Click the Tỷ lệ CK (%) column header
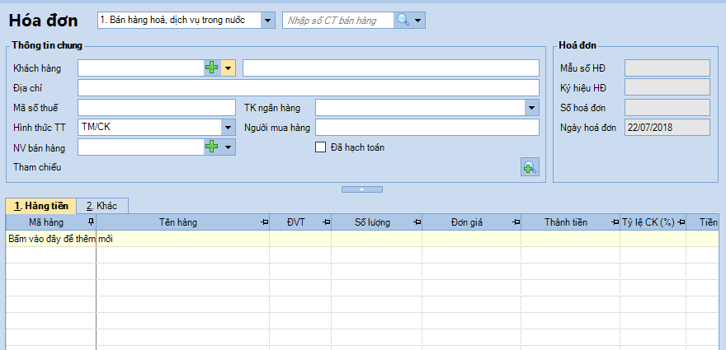This screenshot has height=350, width=726. (653, 222)
